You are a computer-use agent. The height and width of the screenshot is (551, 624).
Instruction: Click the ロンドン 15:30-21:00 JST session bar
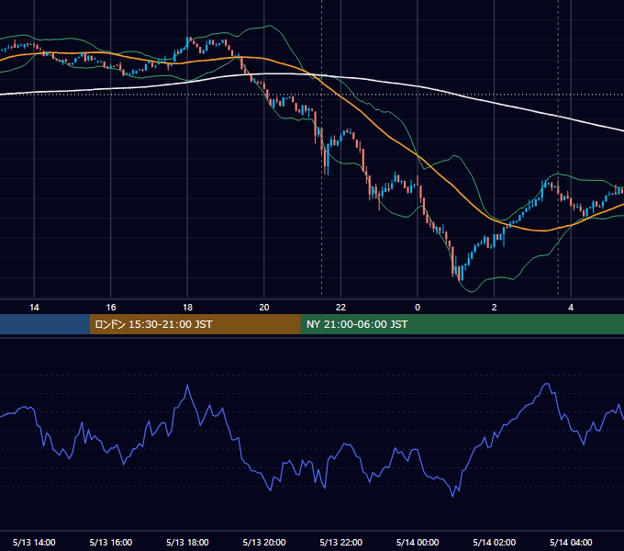(x=195, y=324)
